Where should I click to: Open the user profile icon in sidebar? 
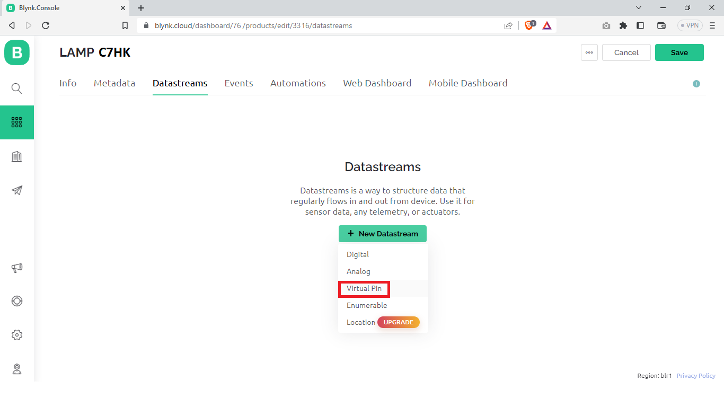[17, 369]
